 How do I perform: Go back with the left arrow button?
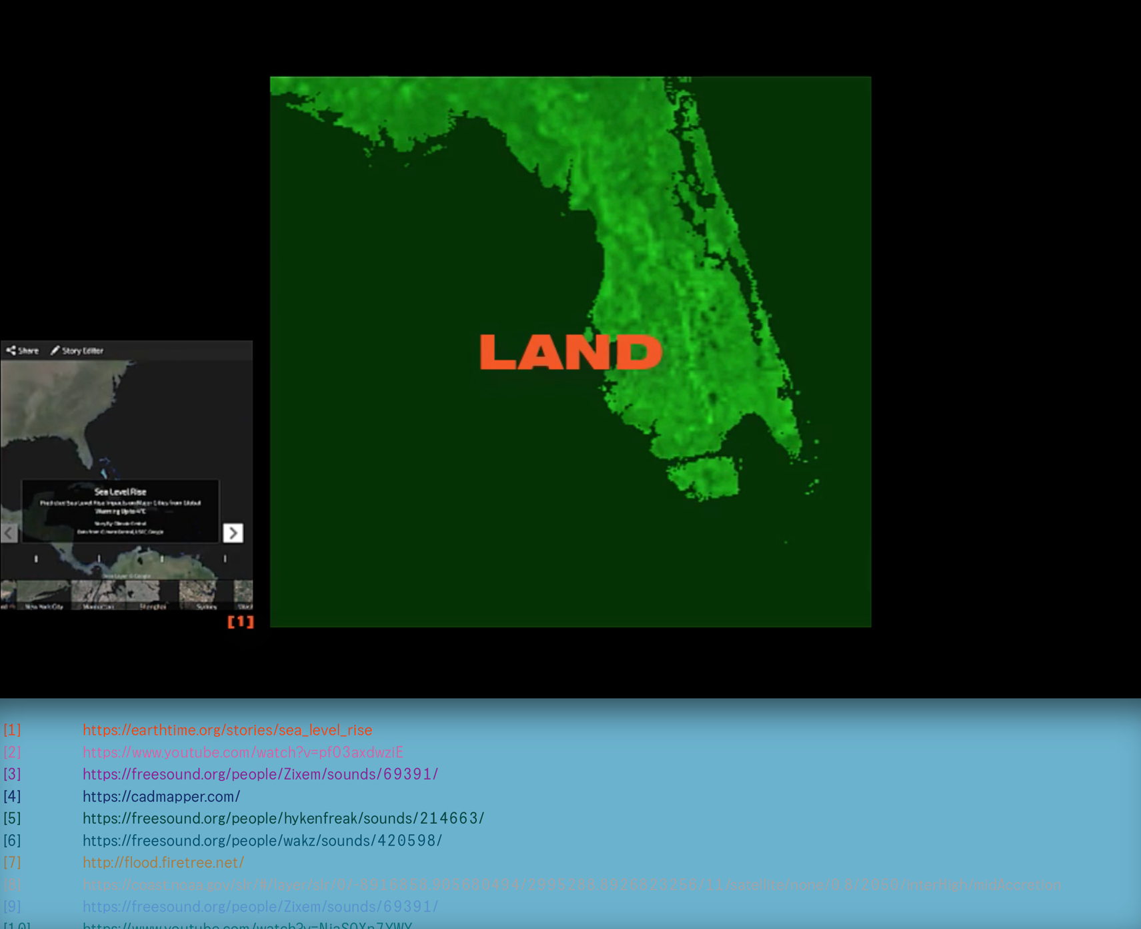(x=9, y=533)
